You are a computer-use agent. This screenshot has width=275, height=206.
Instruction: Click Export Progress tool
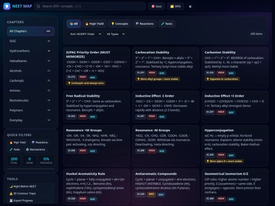[31, 200]
